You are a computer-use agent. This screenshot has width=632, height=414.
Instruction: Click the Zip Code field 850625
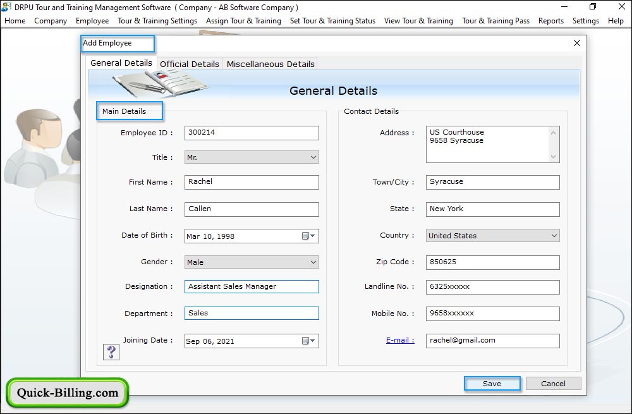pos(492,262)
